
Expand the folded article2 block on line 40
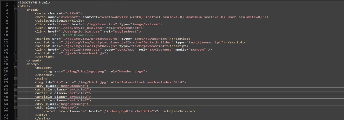click(15, 93)
